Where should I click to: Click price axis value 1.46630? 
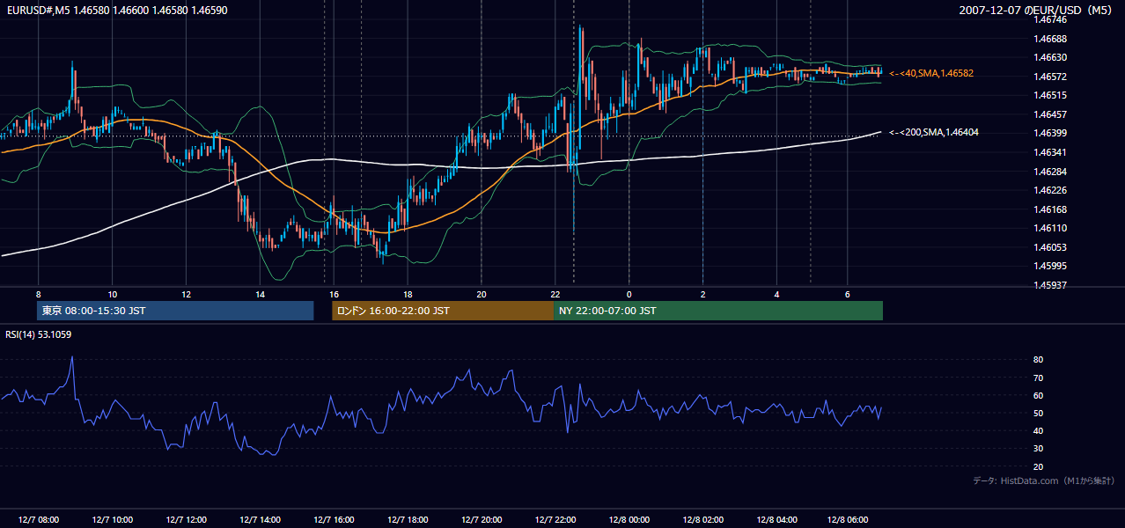(1049, 57)
